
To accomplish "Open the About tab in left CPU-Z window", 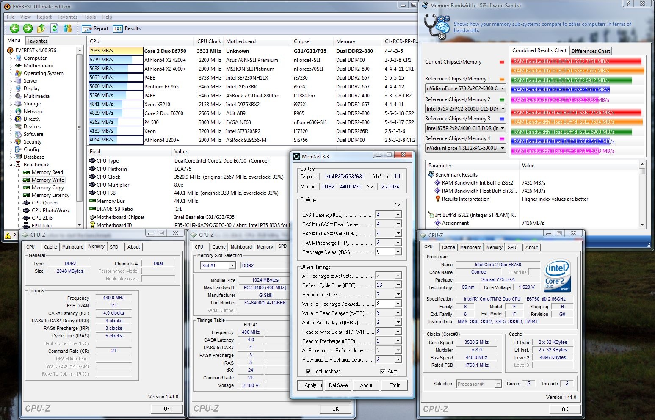I will (x=133, y=247).
